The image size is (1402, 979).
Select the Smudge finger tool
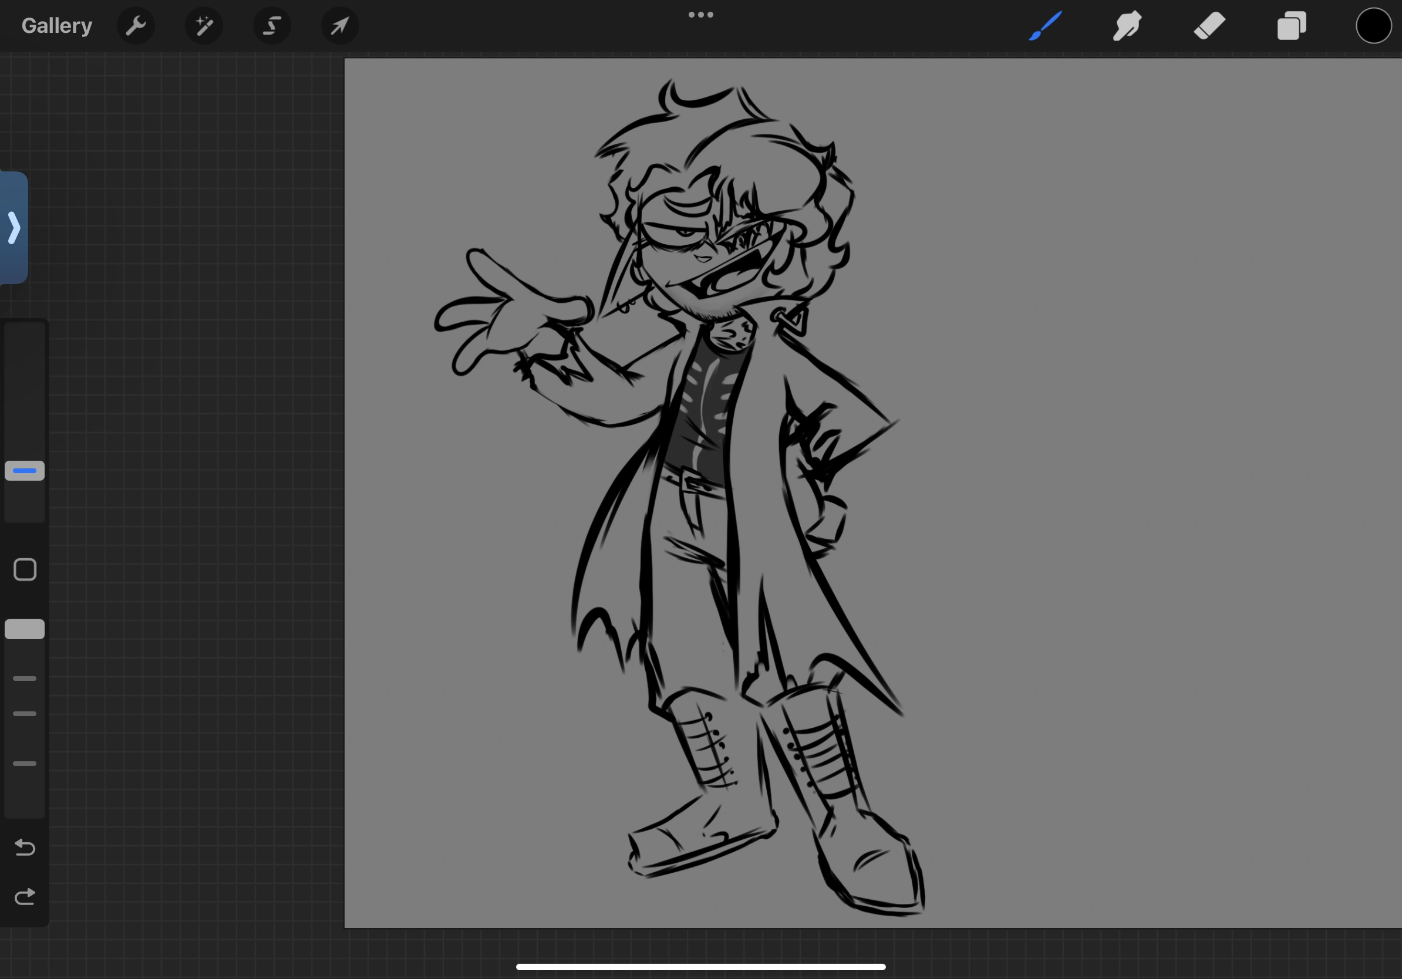pyautogui.click(x=1127, y=26)
